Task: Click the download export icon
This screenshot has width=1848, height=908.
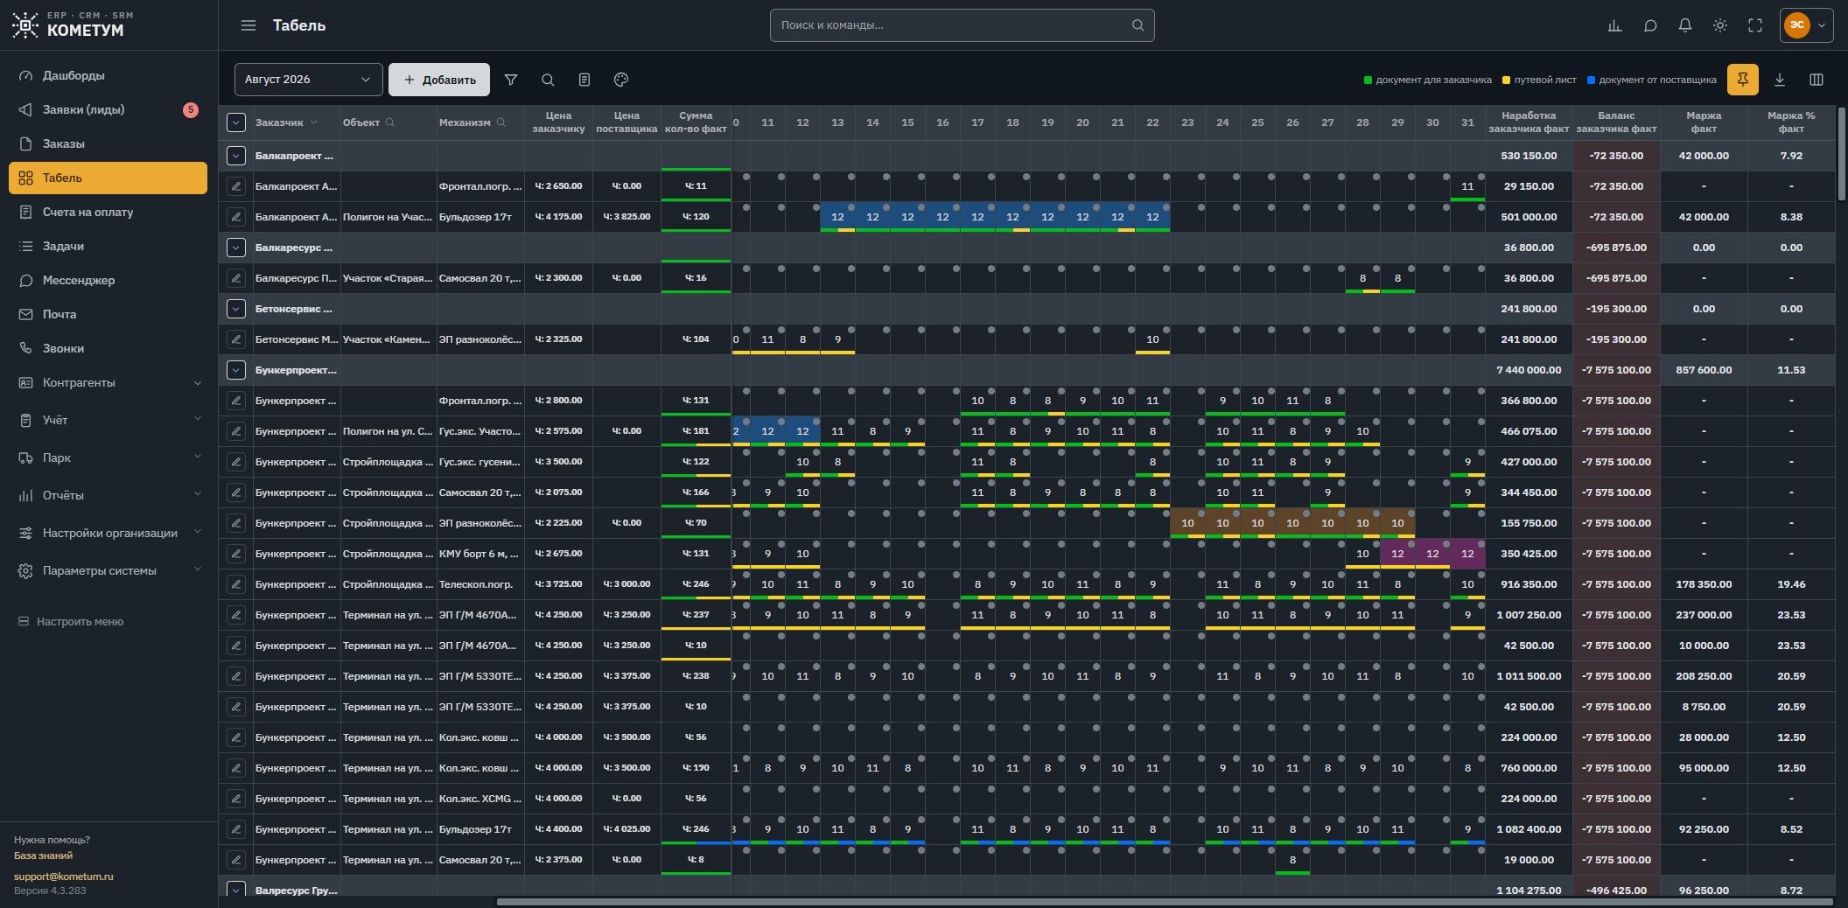Action: pos(1779,80)
